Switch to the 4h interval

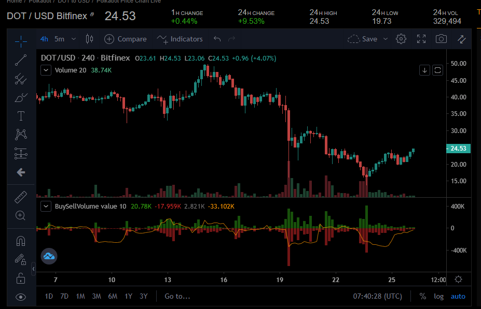pyautogui.click(x=44, y=39)
